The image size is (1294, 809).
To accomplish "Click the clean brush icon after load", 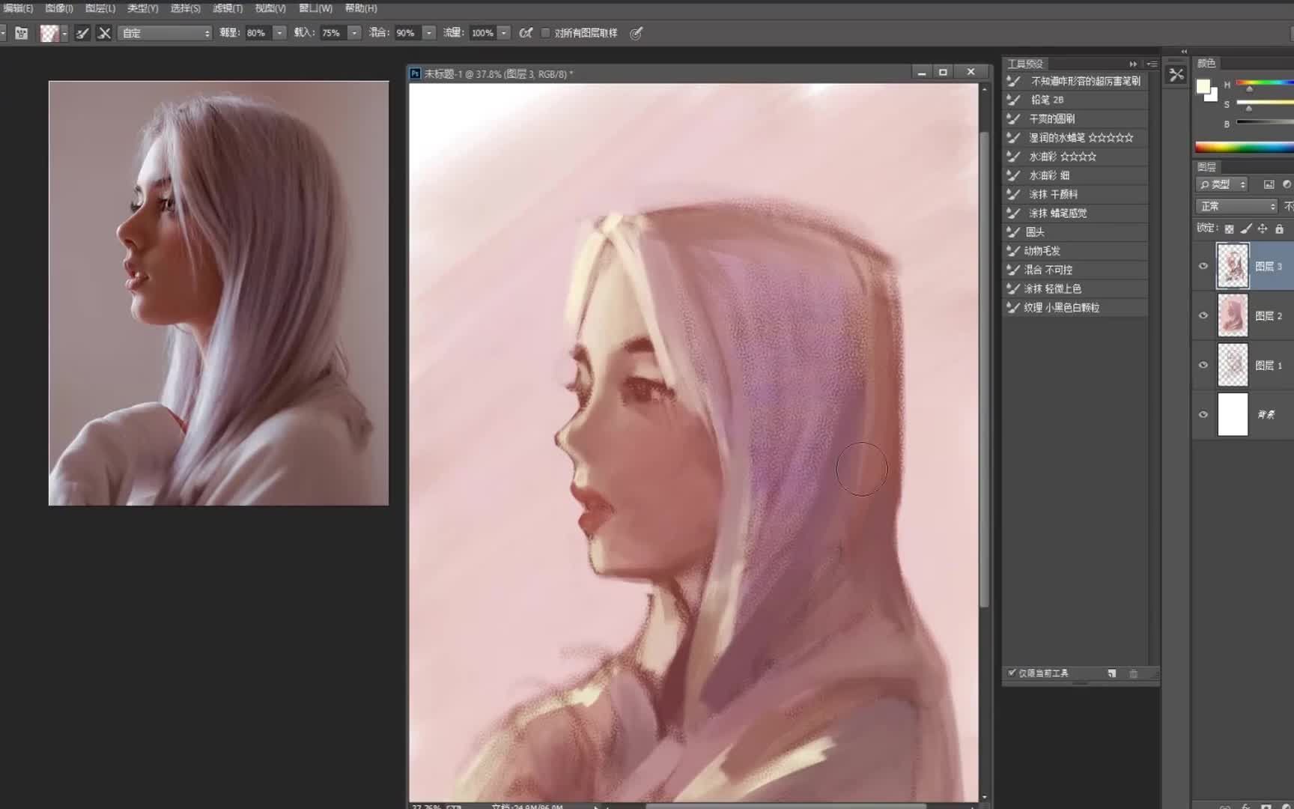I will pos(103,32).
